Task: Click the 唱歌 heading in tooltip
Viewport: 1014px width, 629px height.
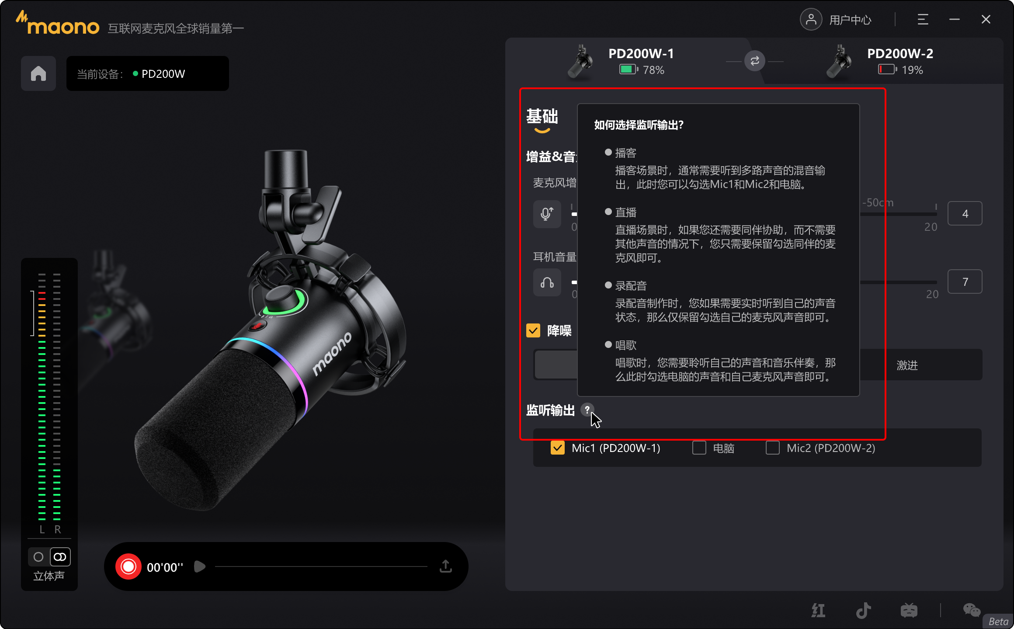Action: [x=625, y=345]
